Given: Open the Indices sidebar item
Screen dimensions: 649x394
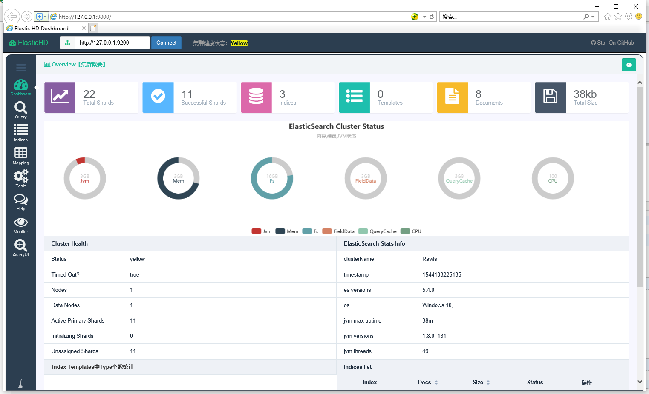Looking at the screenshot, I should coord(21,133).
